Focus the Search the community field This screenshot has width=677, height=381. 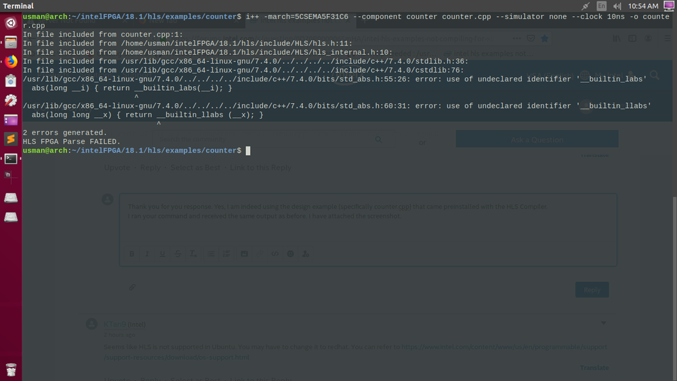click(273, 139)
